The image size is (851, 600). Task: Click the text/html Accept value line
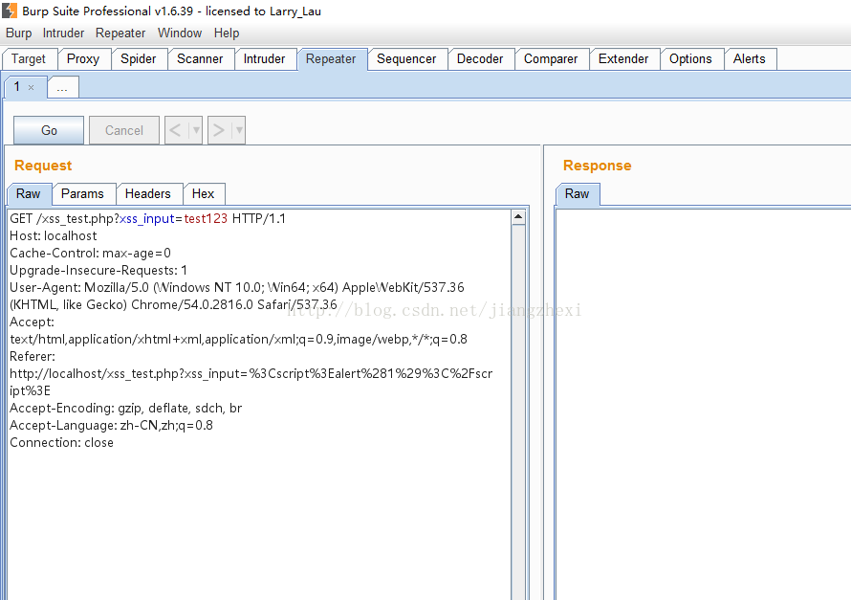click(239, 340)
